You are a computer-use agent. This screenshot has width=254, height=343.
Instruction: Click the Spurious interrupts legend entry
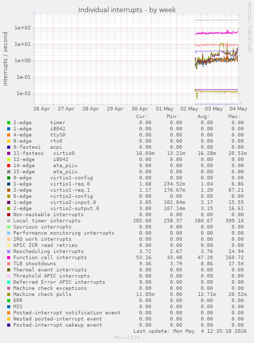click(x=42, y=227)
